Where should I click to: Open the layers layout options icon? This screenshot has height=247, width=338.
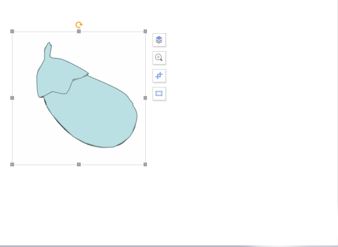(x=159, y=40)
